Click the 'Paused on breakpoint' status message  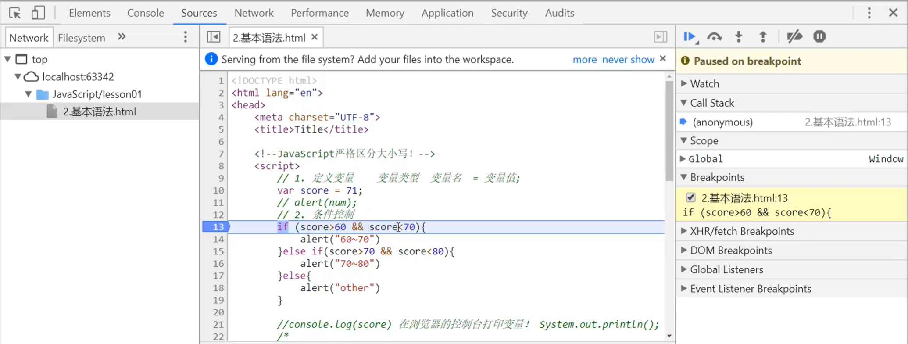coord(747,61)
